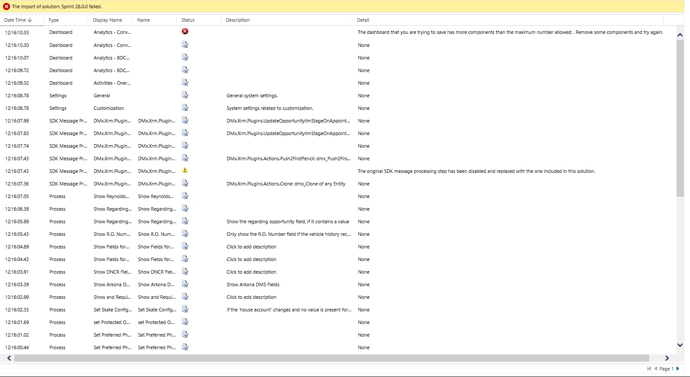The image size is (690, 377).
Task: Click the red error status icon in the 12:16:10.33 row
Action: point(185,31)
